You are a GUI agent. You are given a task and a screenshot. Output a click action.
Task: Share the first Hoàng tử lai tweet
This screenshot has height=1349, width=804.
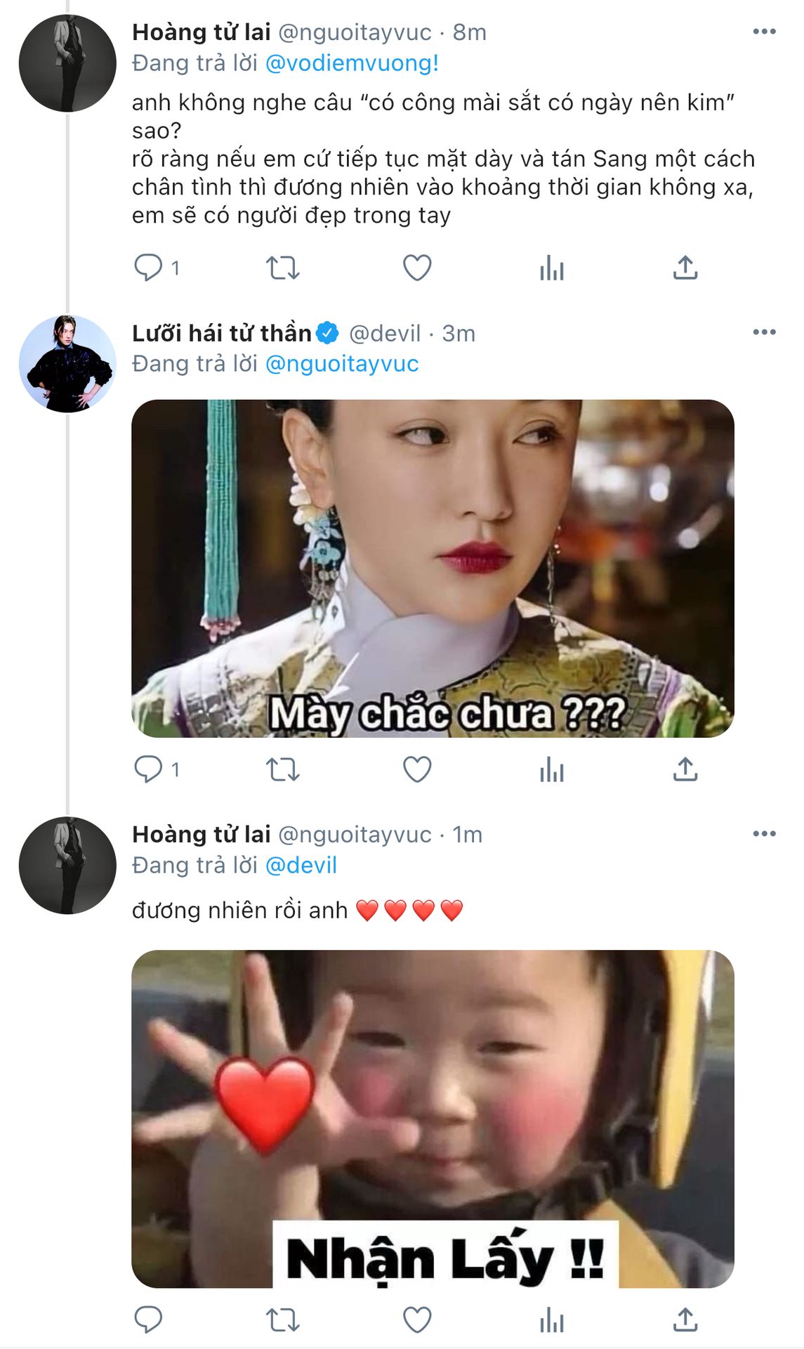tap(685, 268)
